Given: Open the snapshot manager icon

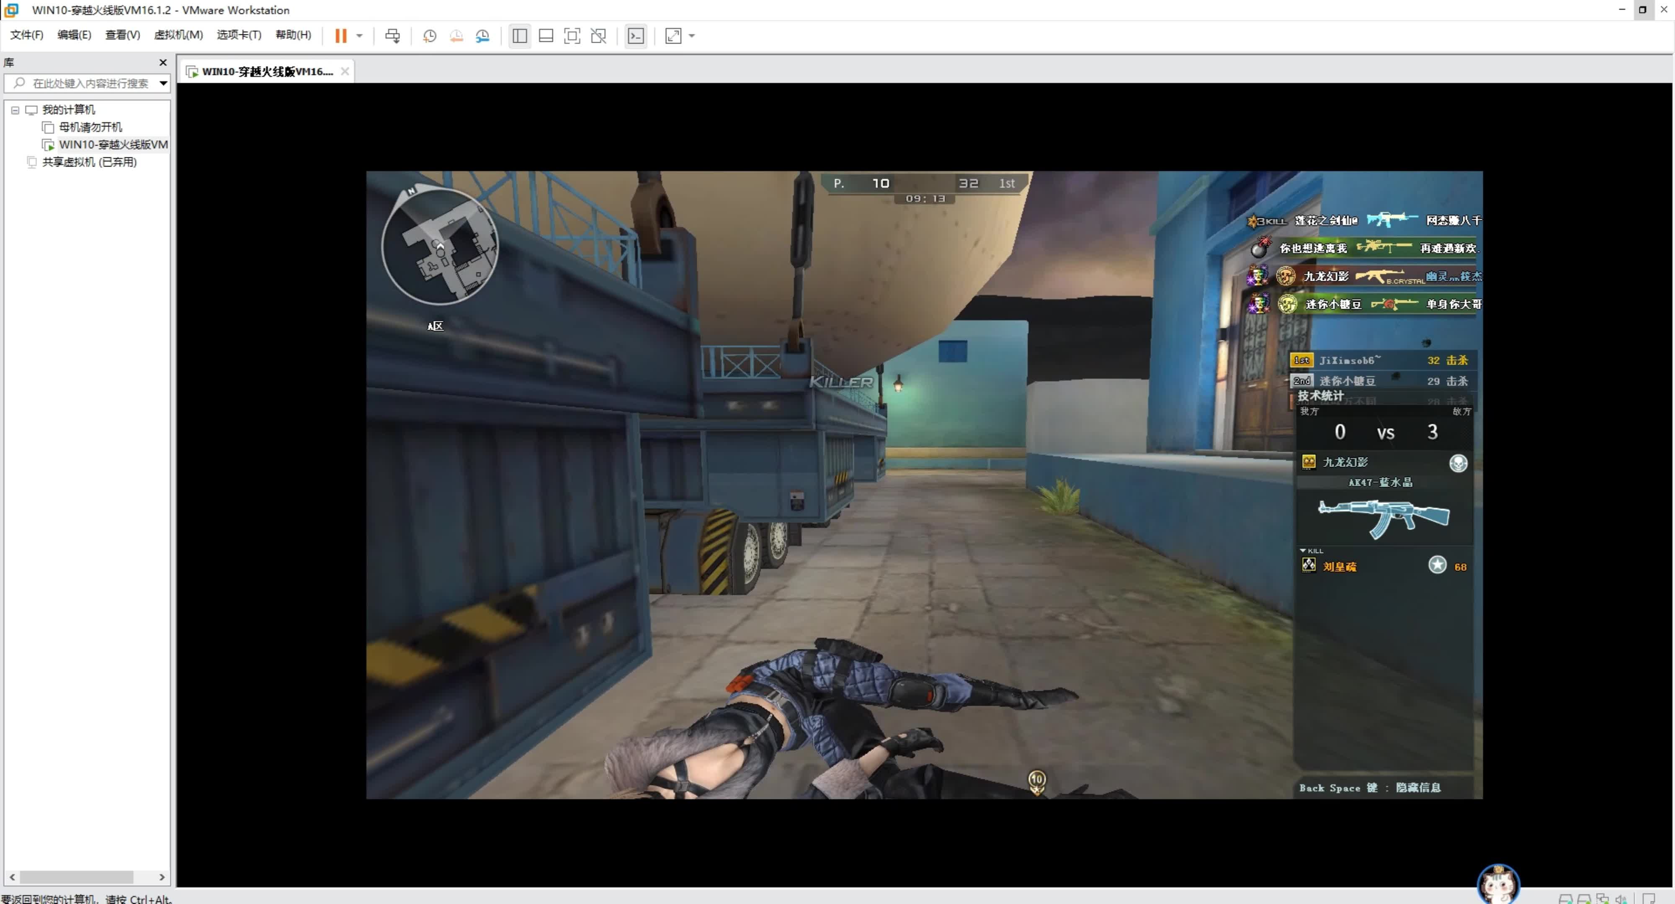Looking at the screenshot, I should pyautogui.click(x=482, y=36).
